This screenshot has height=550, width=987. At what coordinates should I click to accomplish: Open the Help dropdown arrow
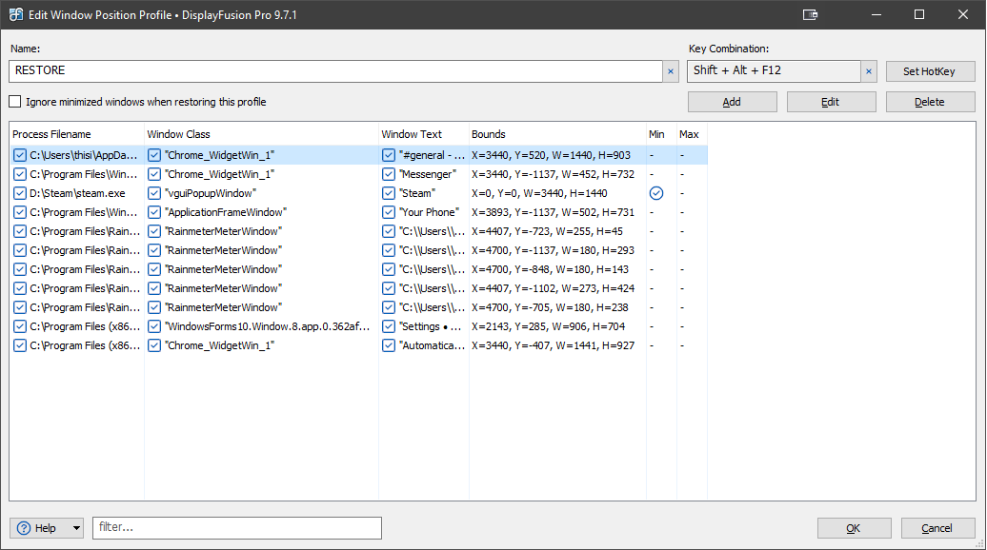click(76, 528)
